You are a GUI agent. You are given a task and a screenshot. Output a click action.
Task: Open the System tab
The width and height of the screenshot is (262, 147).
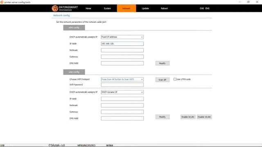point(107,8)
